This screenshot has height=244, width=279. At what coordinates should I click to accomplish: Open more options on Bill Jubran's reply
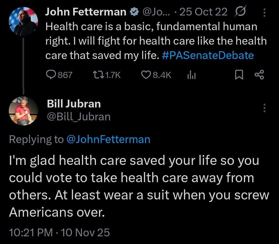[x=264, y=108]
